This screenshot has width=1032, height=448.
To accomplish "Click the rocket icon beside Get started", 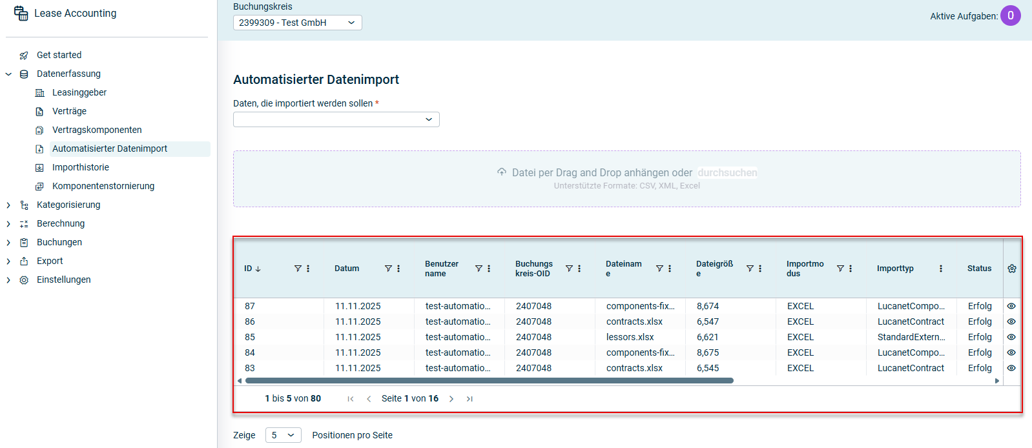I will [x=24, y=56].
